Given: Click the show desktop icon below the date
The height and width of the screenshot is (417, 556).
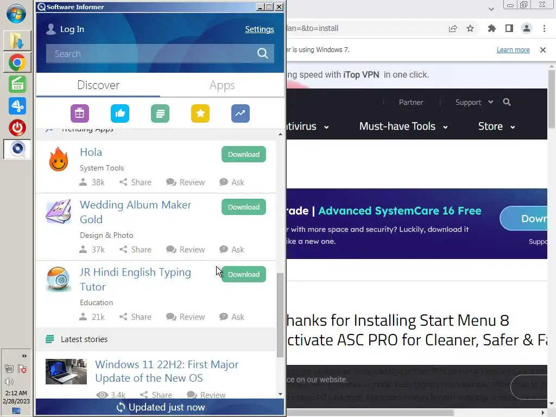Looking at the screenshot, I should click(x=16, y=410).
